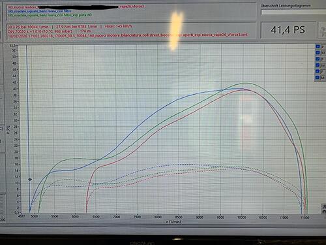Click the upper icon at chart's bottom-right
The height and width of the screenshot is (245, 326).
[324, 206]
